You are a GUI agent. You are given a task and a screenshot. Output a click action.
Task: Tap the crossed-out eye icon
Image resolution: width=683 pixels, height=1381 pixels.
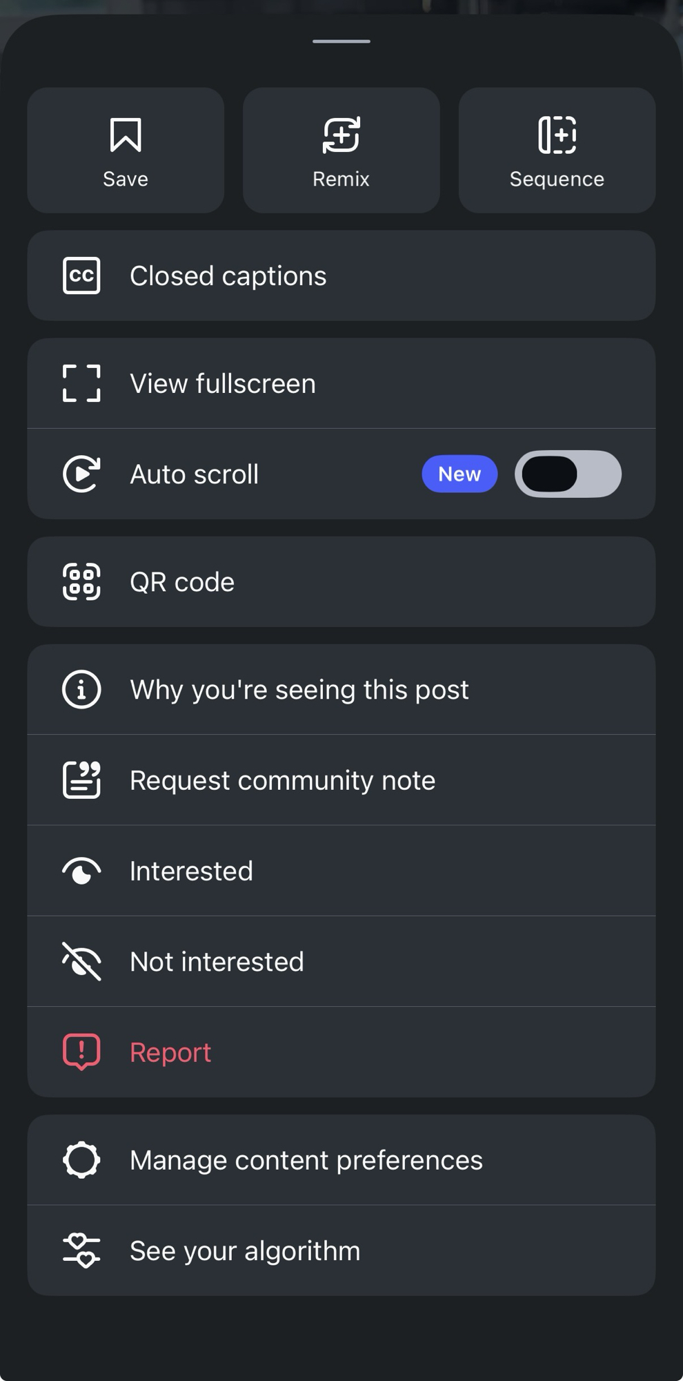81,961
